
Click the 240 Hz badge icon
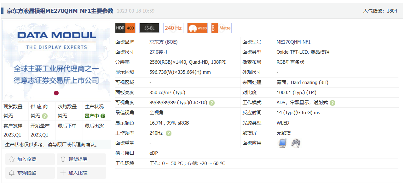click(173, 28)
